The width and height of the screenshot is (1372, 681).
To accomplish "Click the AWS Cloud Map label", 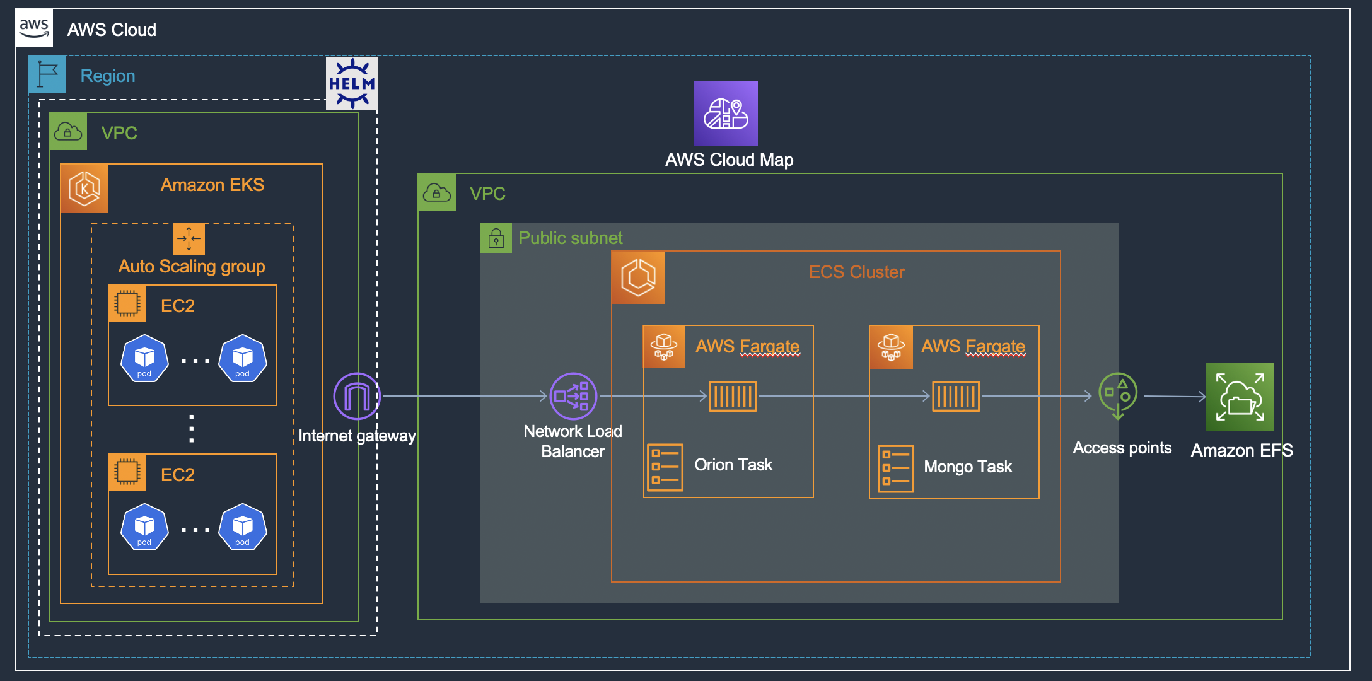I will (x=730, y=160).
